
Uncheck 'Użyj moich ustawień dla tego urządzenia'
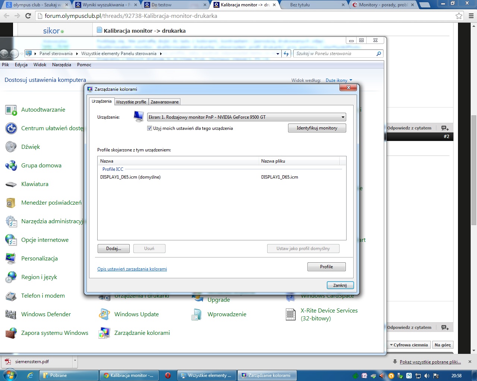150,128
